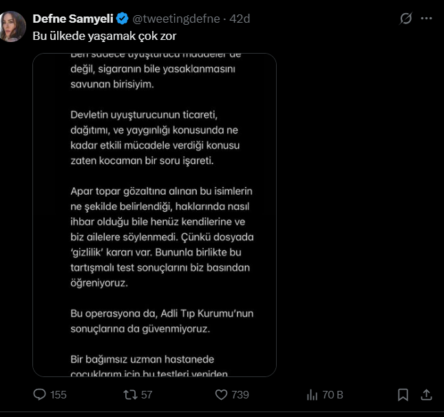Click the 57 reposts count
444x417 pixels.
146,395
